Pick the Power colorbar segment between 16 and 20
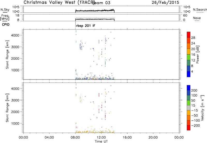The image size is (207, 143). click(189, 51)
